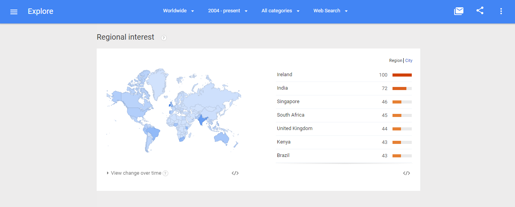The width and height of the screenshot is (515, 207).
Task: Open the All categories dropdown
Action: (x=281, y=11)
